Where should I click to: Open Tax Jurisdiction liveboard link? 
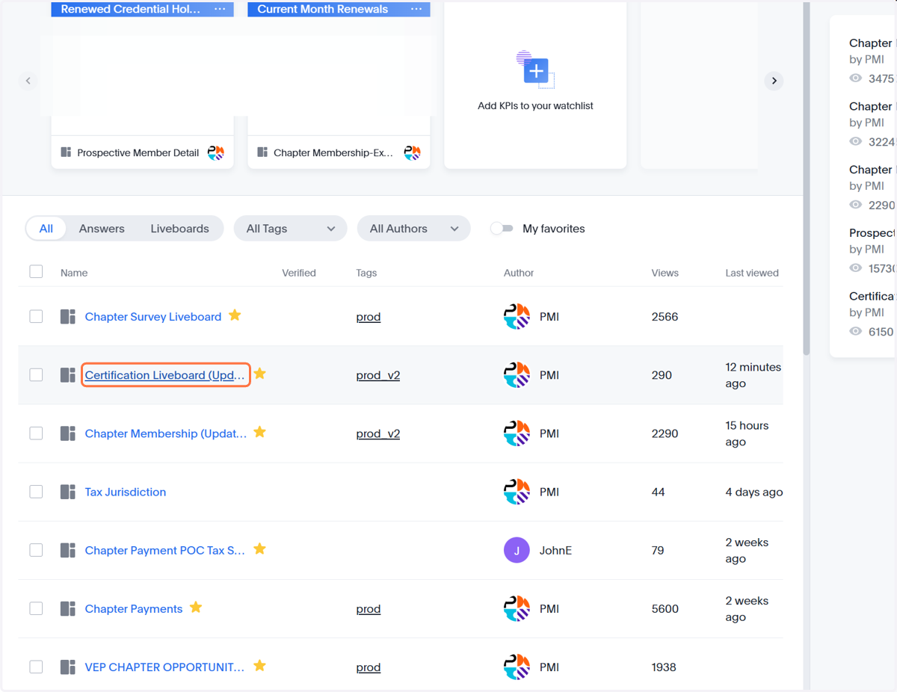(x=126, y=492)
